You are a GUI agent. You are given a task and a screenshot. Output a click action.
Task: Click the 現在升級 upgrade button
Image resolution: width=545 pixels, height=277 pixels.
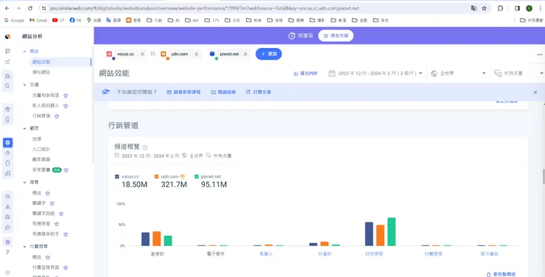click(336, 36)
